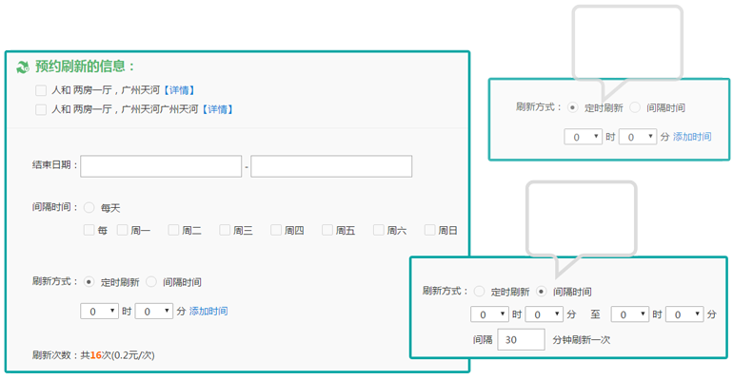This screenshot has height=380, width=733.
Task: Toggle the 每 checkbox before 周一
Action: [89, 230]
